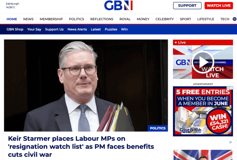Viewport: 237px width, 160px height.
Task: Open the 5 Free Entries giveaway advertisement
Action: [x=203, y=111]
